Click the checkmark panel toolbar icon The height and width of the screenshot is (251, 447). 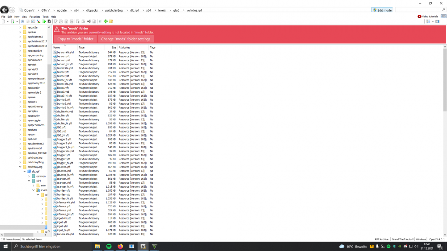pos(33,21)
